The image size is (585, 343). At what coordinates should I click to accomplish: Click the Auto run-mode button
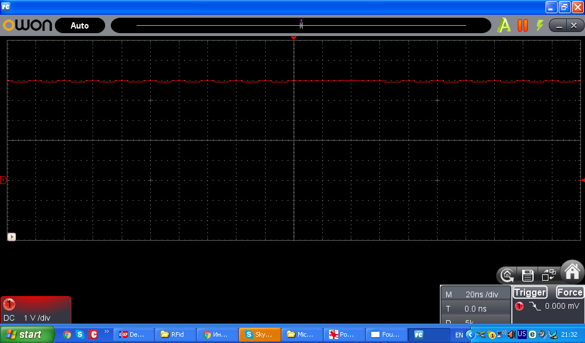(x=80, y=25)
